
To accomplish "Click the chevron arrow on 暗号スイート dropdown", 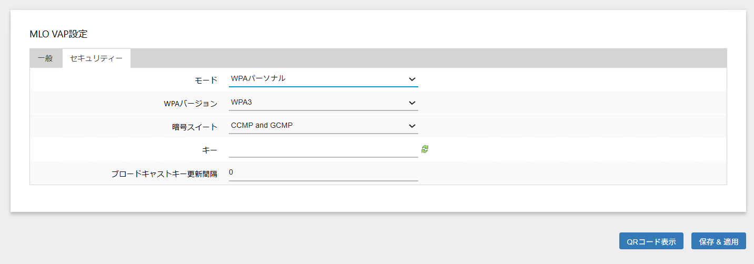I will [412, 126].
